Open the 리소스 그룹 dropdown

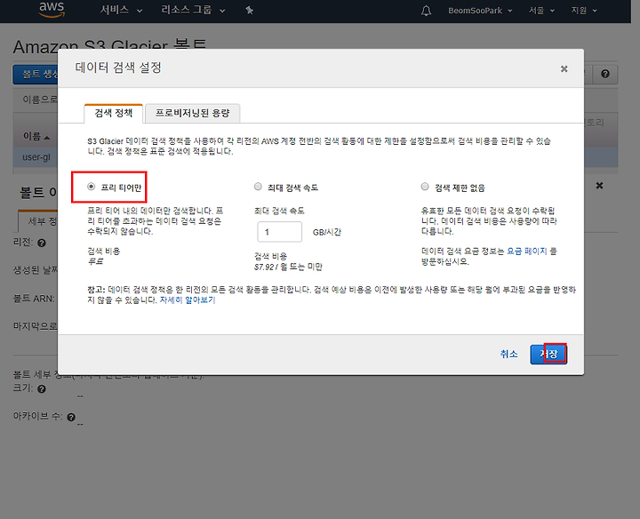coord(193,10)
